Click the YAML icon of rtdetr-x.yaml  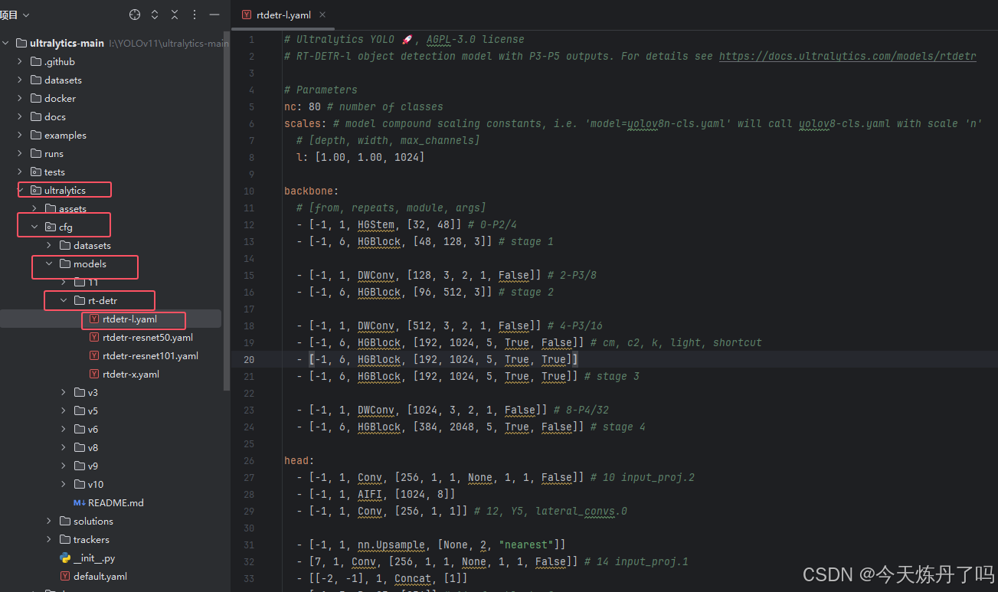pyautogui.click(x=94, y=374)
